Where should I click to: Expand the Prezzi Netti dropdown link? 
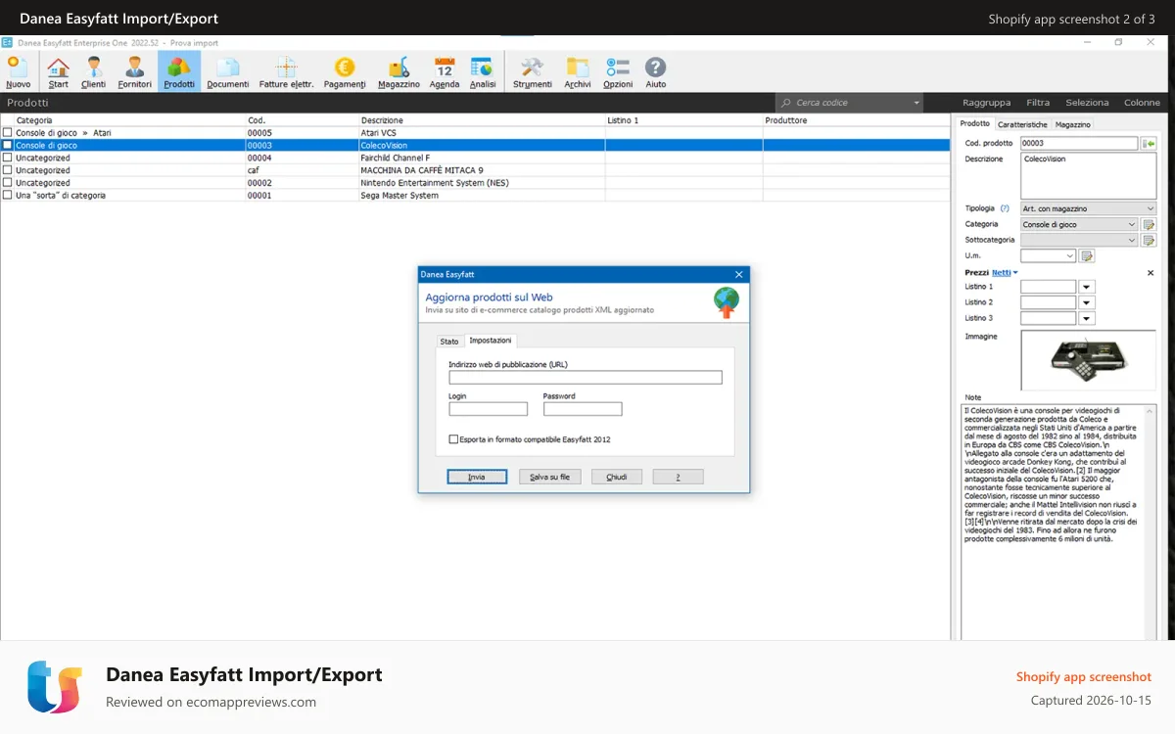1005,273
